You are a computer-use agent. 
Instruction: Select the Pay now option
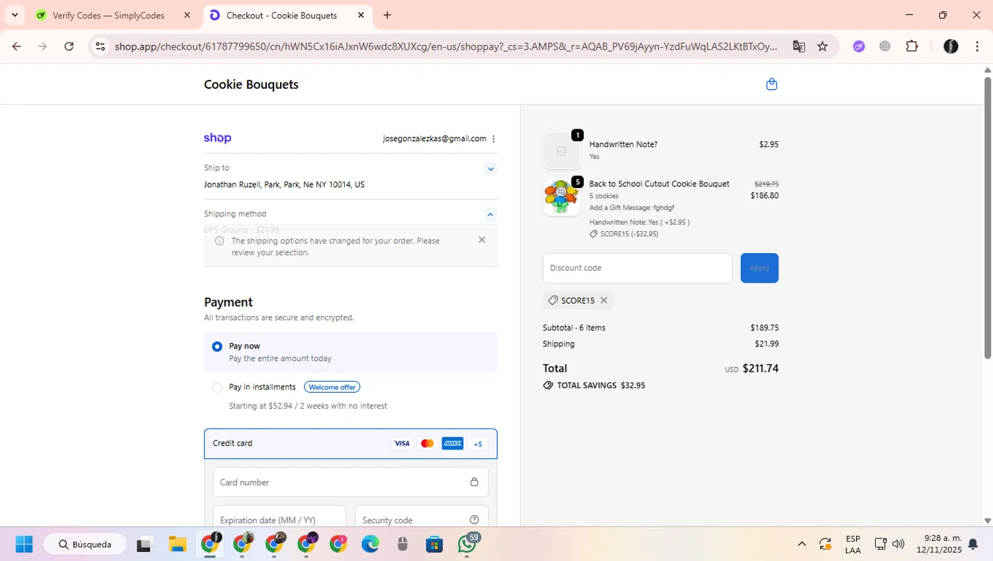tap(217, 346)
